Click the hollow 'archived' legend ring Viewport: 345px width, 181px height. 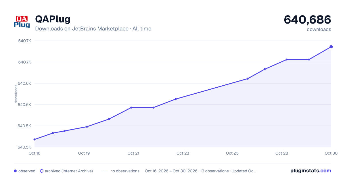42,171
